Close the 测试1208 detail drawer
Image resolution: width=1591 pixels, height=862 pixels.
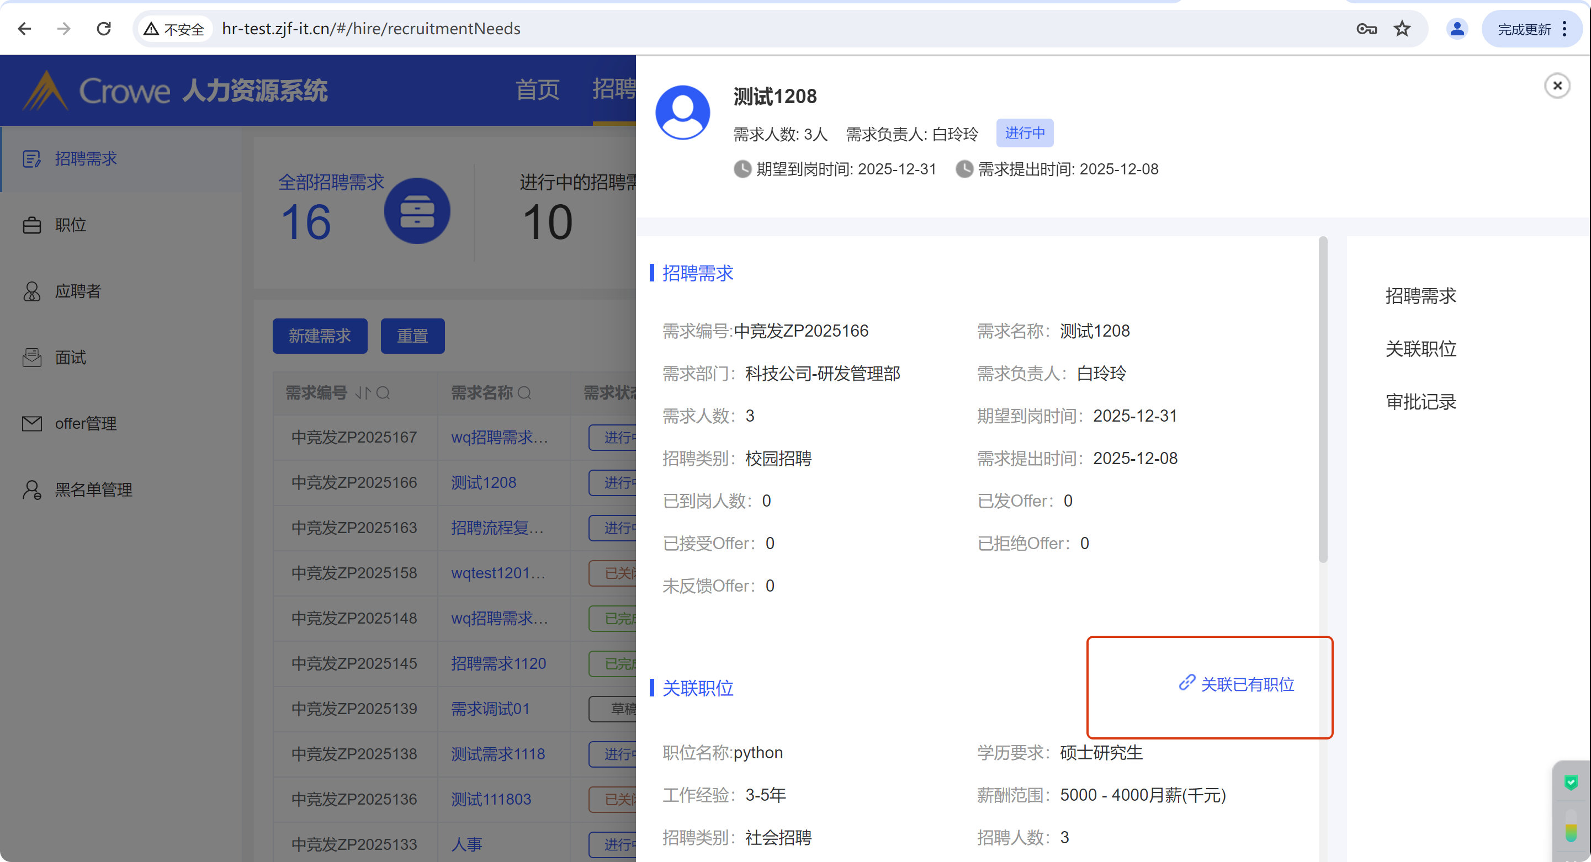(1557, 86)
